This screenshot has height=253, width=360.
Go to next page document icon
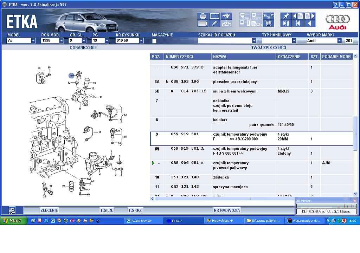point(309,16)
